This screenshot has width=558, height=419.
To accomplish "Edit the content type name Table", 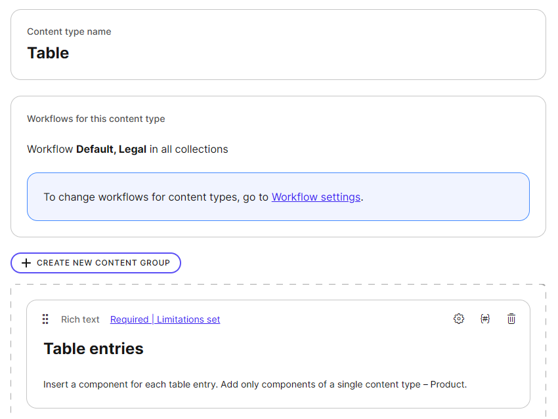I will point(48,53).
